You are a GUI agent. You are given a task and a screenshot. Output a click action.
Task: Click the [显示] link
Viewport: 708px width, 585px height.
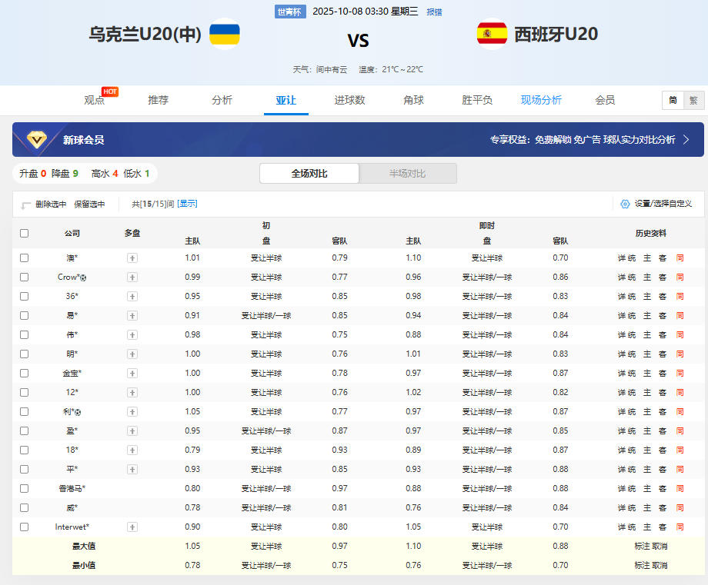(x=187, y=204)
